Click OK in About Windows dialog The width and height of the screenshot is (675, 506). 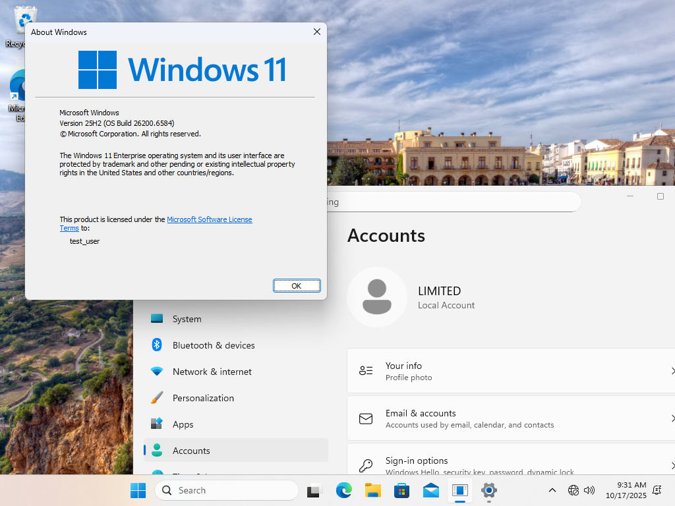[297, 285]
